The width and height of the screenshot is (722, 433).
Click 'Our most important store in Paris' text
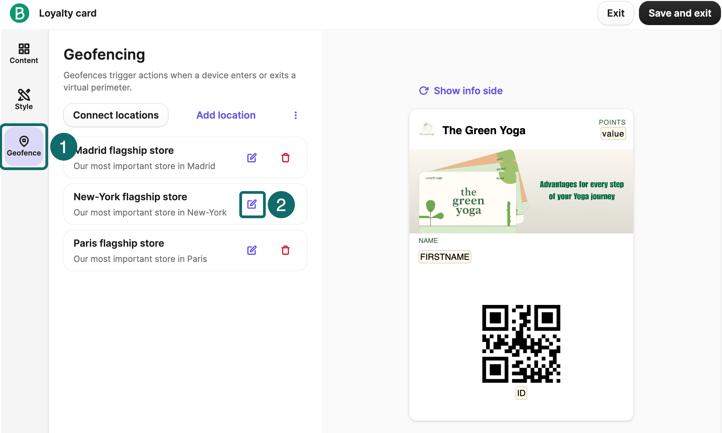click(140, 259)
